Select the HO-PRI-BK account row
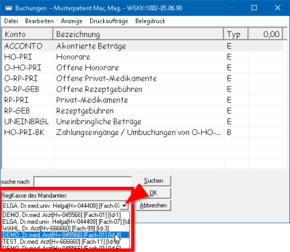Screen dimensions: 290x252 (x=143, y=132)
